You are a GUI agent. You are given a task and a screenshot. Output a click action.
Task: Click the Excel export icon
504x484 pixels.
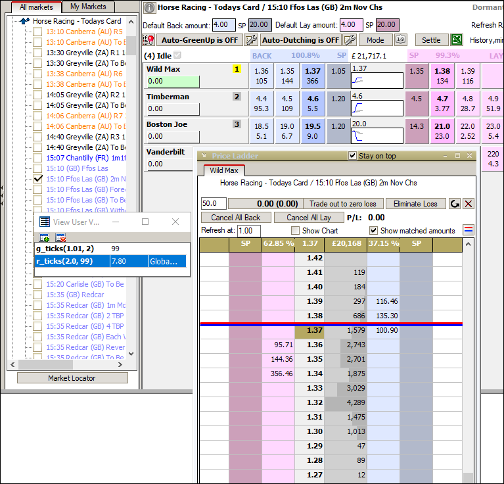tap(457, 40)
